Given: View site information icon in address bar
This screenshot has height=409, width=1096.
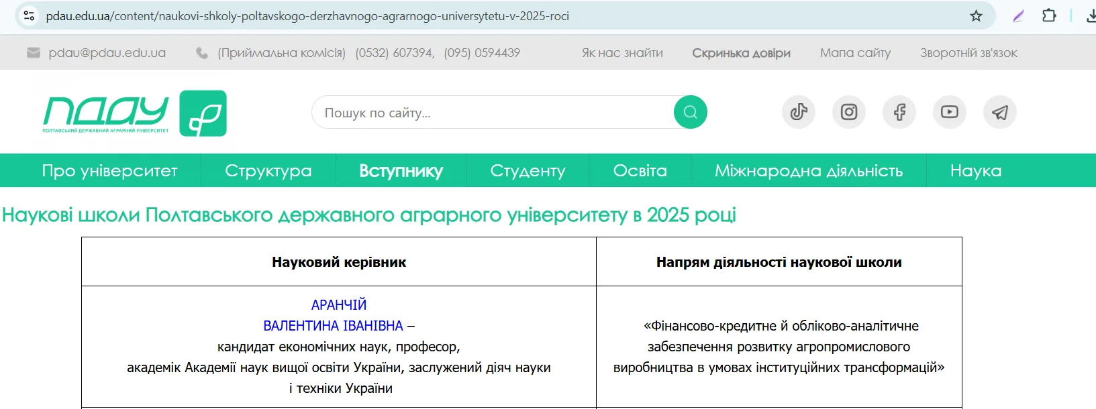Looking at the screenshot, I should coord(29,16).
